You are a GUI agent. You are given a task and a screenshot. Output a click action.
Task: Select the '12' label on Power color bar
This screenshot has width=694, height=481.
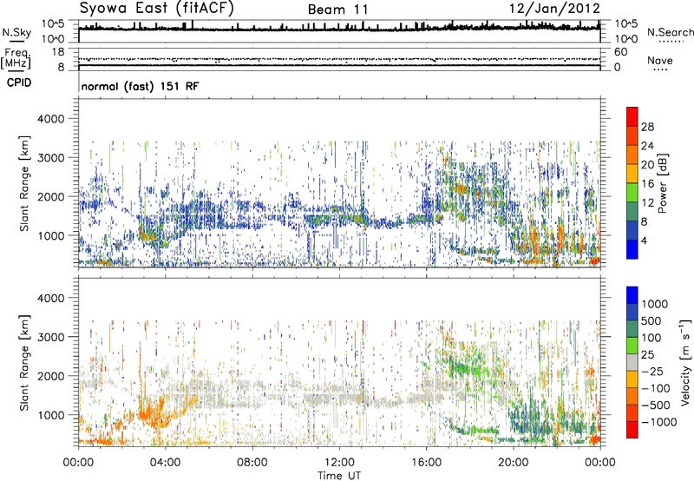(647, 203)
